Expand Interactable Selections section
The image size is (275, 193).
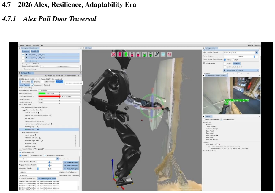(225, 70)
